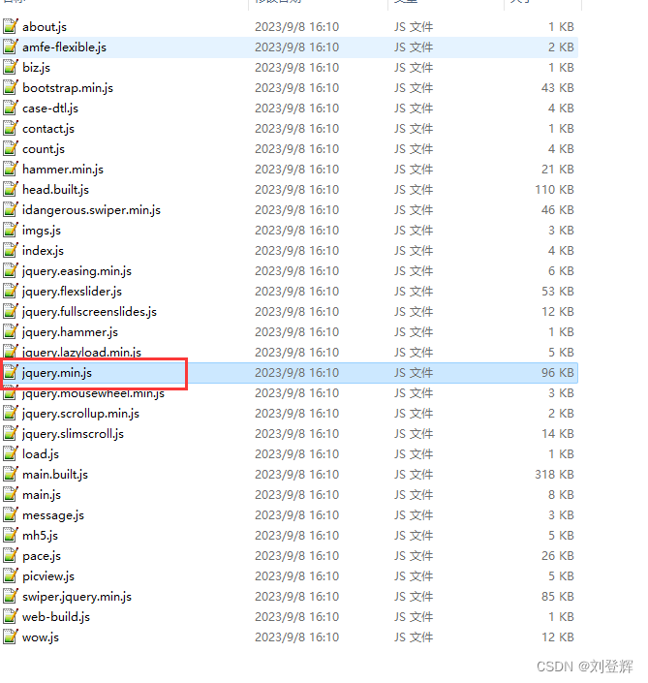Click the jquery.min.js file icon
Viewport: 648px width, 683px height.
click(x=11, y=373)
